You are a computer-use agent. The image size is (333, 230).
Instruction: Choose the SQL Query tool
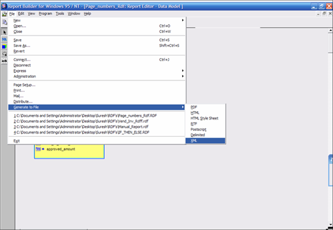(x=5, y=40)
